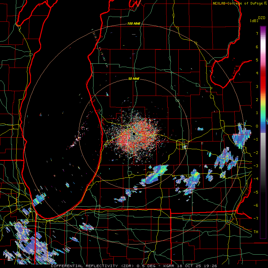Click the positive 1 value on scale
This screenshot has width=268, height=268.
(x=257, y=113)
